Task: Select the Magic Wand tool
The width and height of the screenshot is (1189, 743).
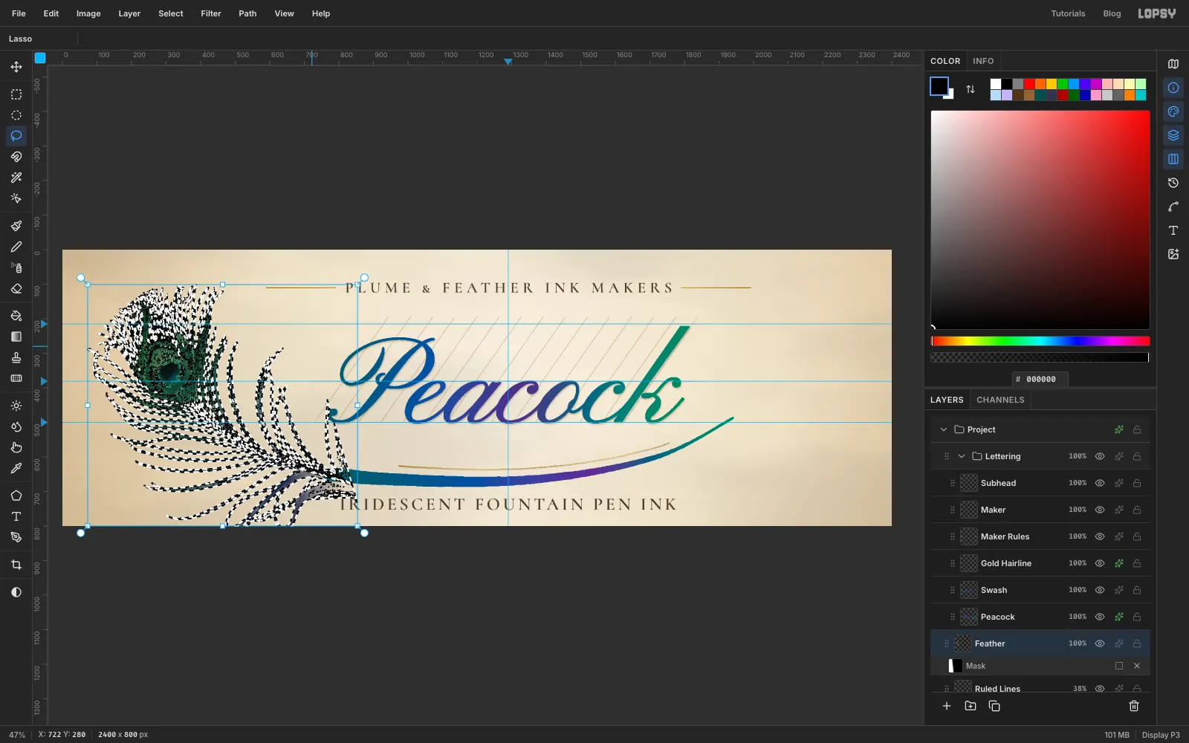Action: tap(16, 178)
